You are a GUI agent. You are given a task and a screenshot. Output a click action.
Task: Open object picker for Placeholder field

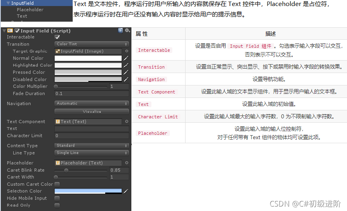127,163
